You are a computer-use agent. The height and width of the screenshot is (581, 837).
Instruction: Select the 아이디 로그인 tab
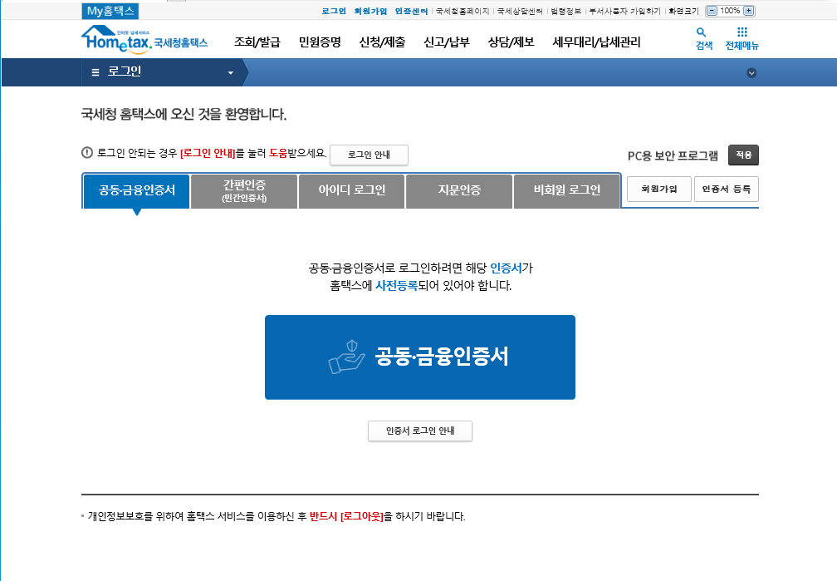(352, 190)
